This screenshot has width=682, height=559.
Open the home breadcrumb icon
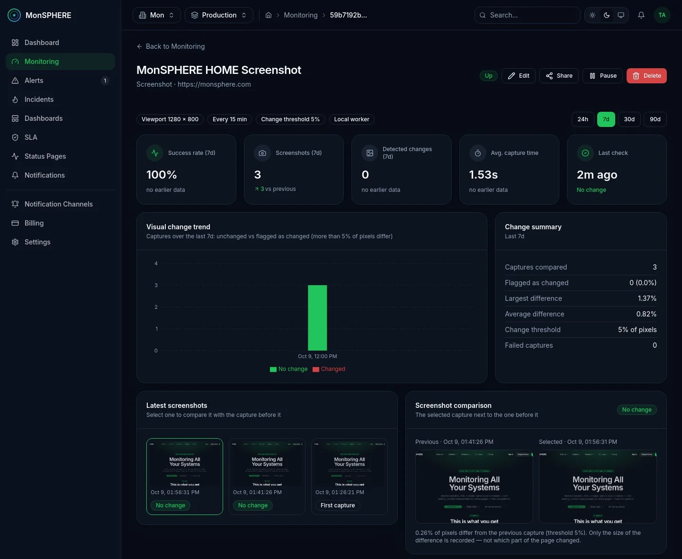pyautogui.click(x=269, y=15)
